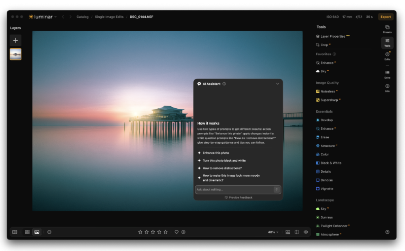
Task: Toggle the eye preview icon in bottom bar
Action: [306, 232]
